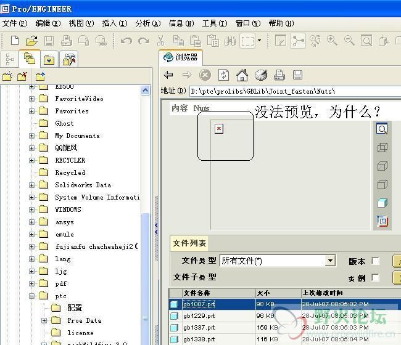
Task: Expand the Proe Data subfolder
Action: pyautogui.click(x=44, y=320)
